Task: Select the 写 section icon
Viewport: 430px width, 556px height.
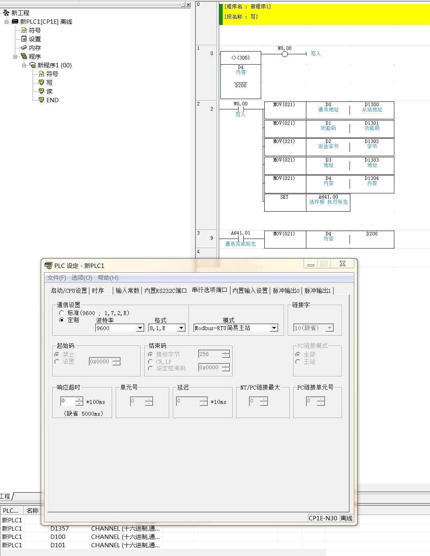Action: coord(41,82)
